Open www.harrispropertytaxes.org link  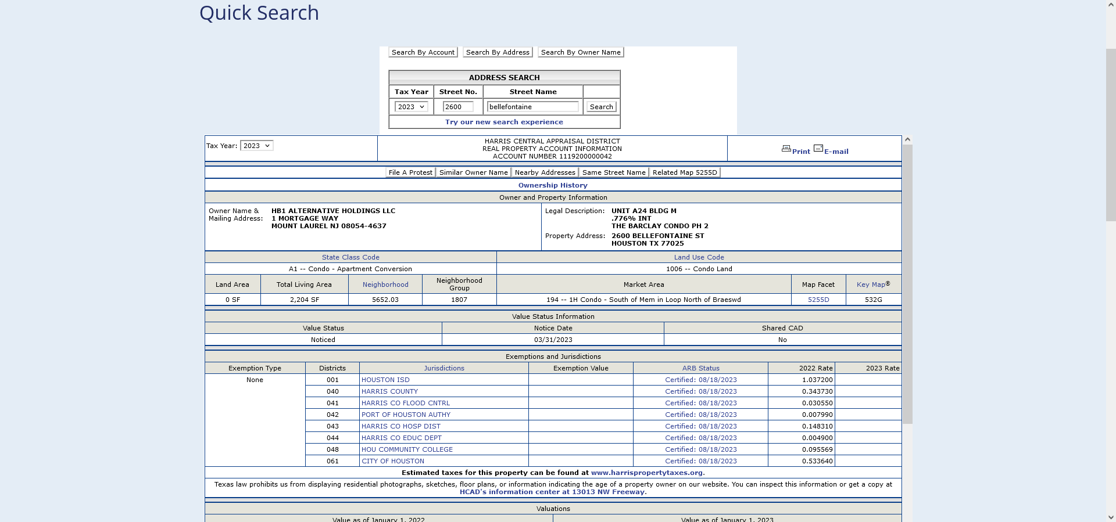[647, 473]
